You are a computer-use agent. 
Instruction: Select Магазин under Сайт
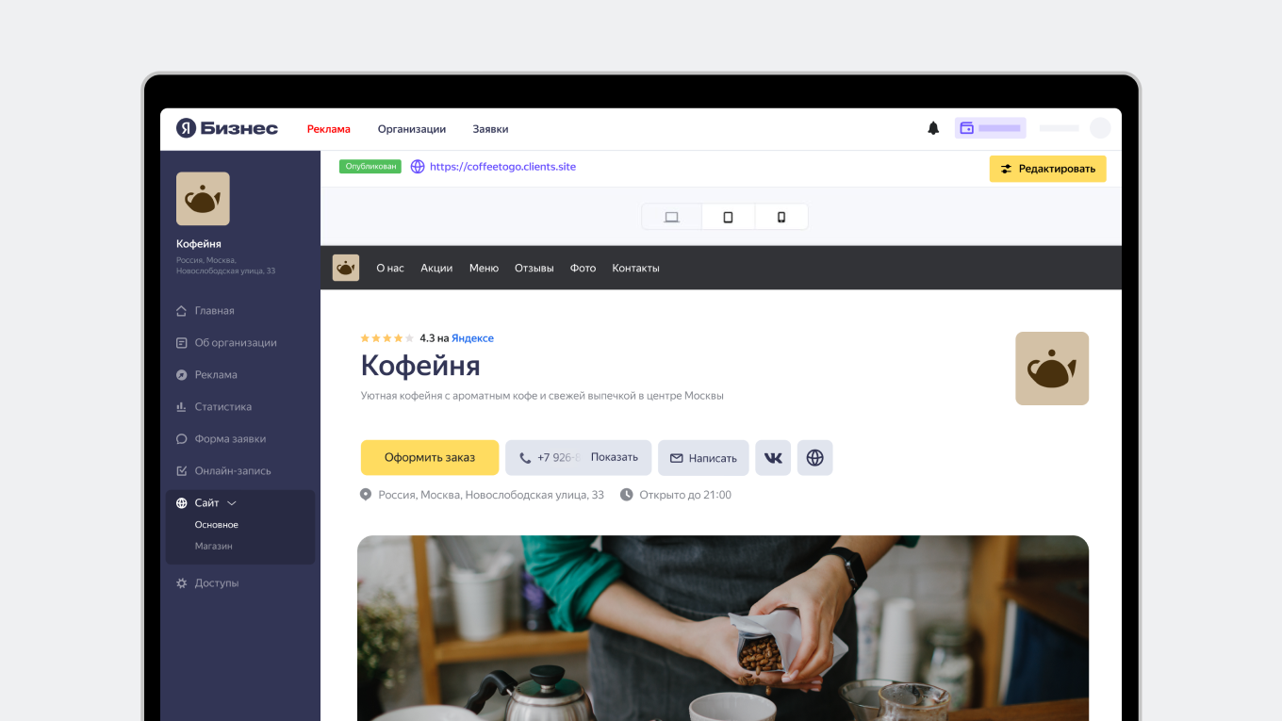pos(214,547)
